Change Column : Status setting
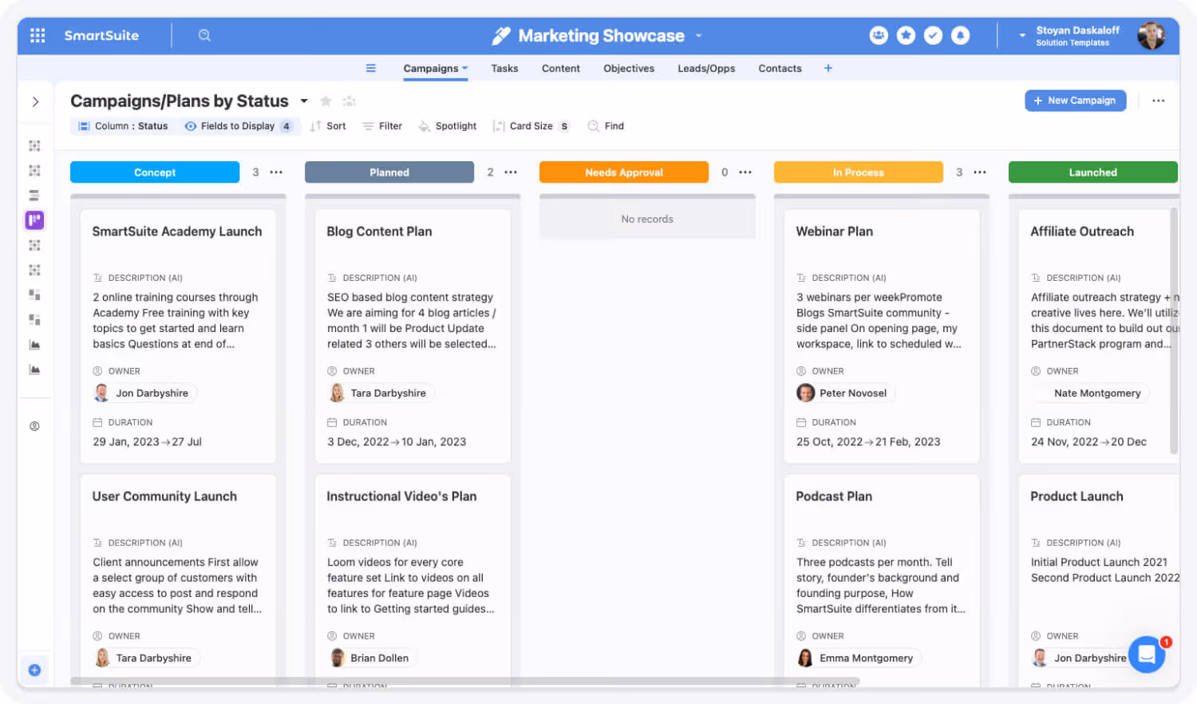 123,126
